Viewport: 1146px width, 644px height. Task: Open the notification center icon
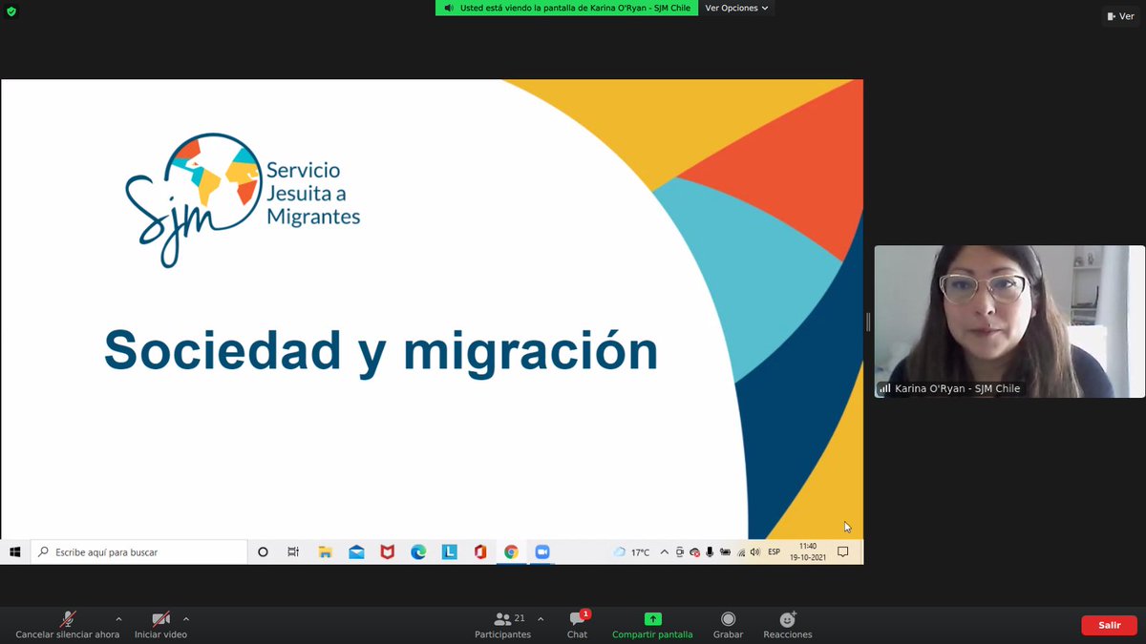[843, 551]
